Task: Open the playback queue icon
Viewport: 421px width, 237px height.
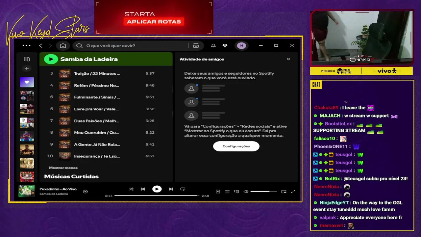Action: click(227, 192)
